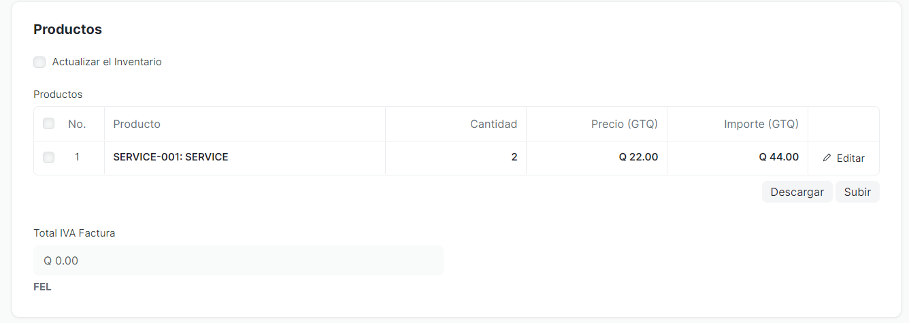Viewport: 909px width, 323px height.
Task: Select the Q 22.00 price cell
Action: pyautogui.click(x=597, y=158)
